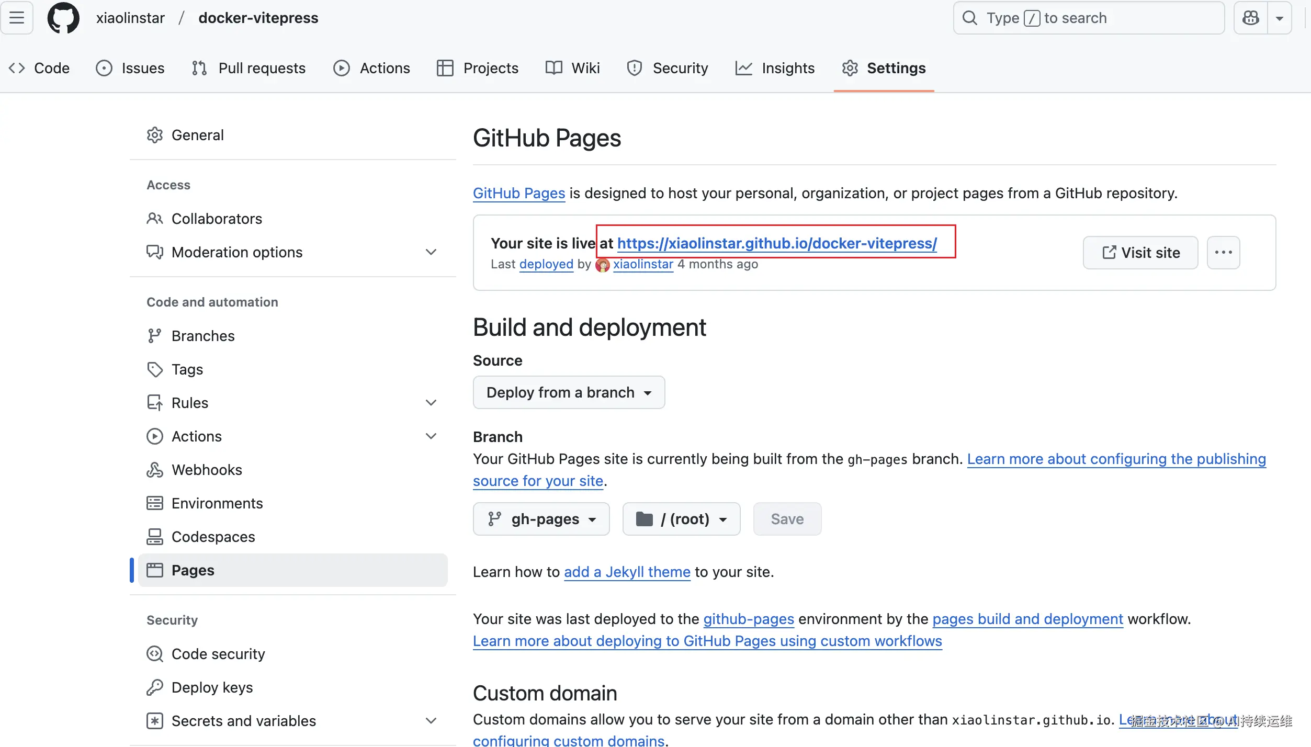1311x747 pixels.
Task: Open the Codespaces settings
Action: tap(213, 537)
